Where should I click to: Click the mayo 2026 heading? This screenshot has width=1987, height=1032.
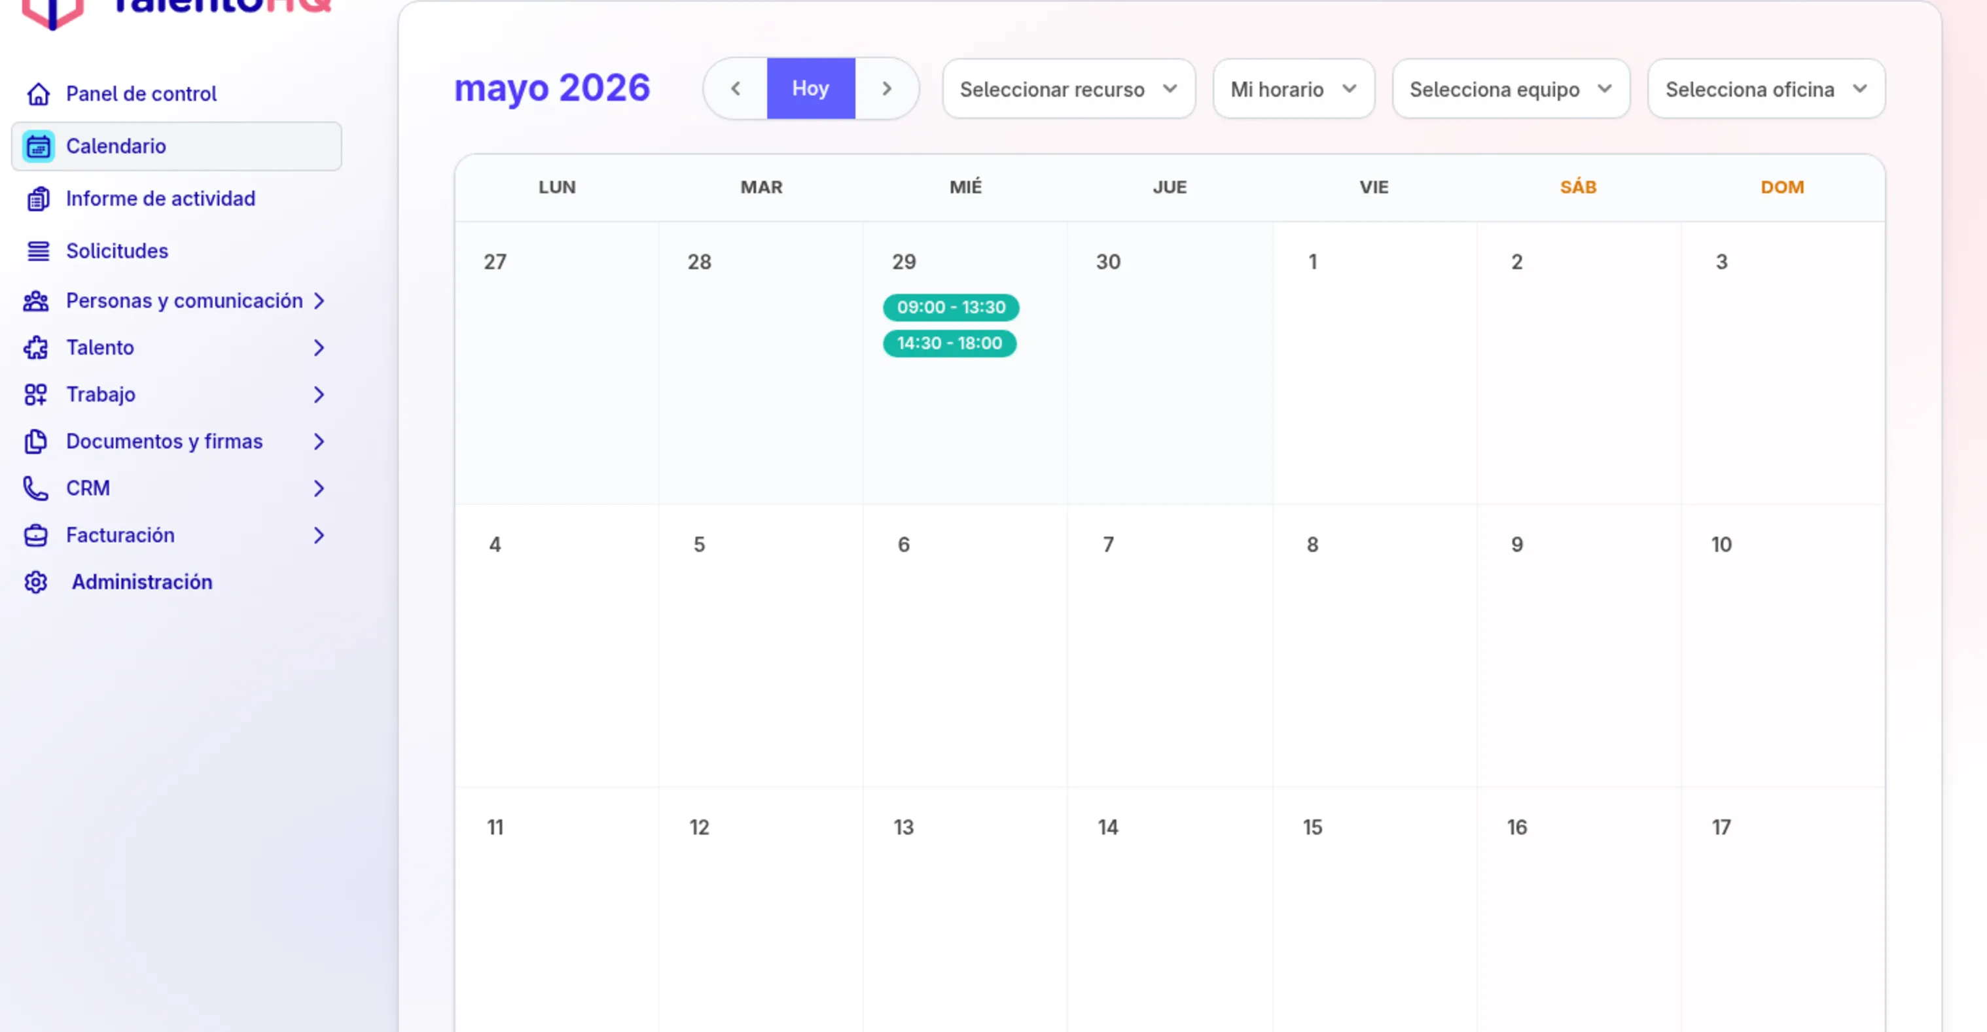[x=552, y=88]
